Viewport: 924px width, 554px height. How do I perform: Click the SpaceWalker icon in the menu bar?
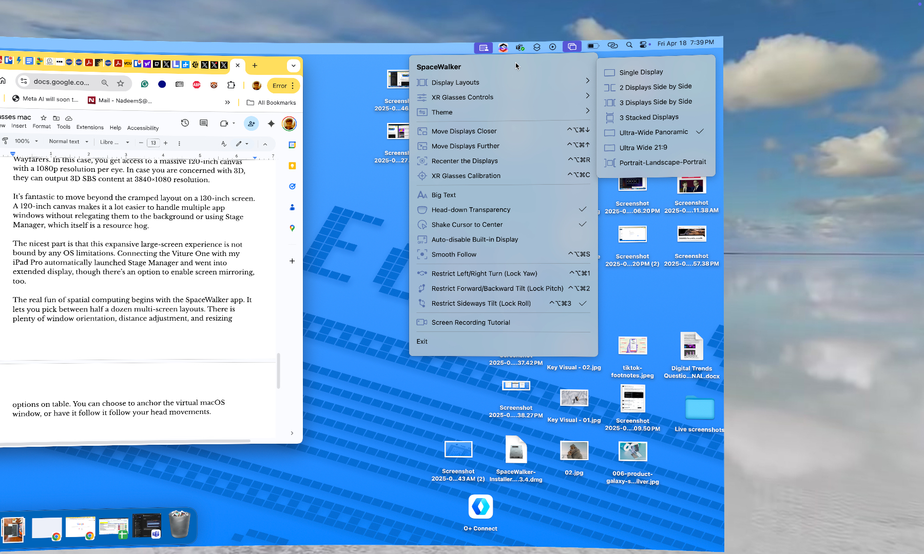click(x=572, y=47)
